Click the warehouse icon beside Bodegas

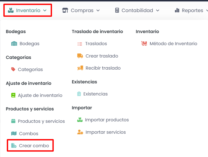(x=14, y=44)
